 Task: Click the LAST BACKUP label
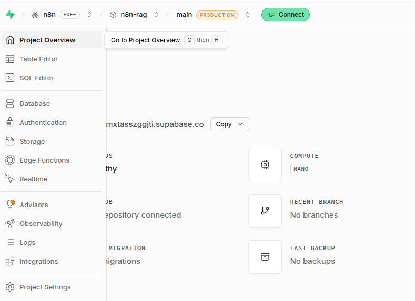click(312, 248)
